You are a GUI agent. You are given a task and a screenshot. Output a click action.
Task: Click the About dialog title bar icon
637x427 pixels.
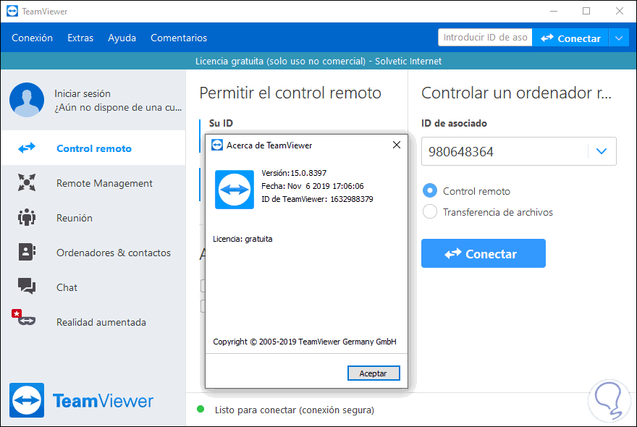217,145
